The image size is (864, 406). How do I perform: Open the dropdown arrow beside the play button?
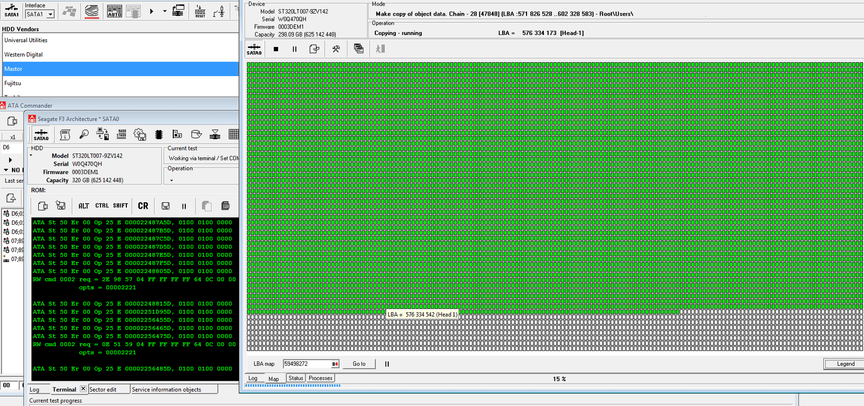pos(165,11)
